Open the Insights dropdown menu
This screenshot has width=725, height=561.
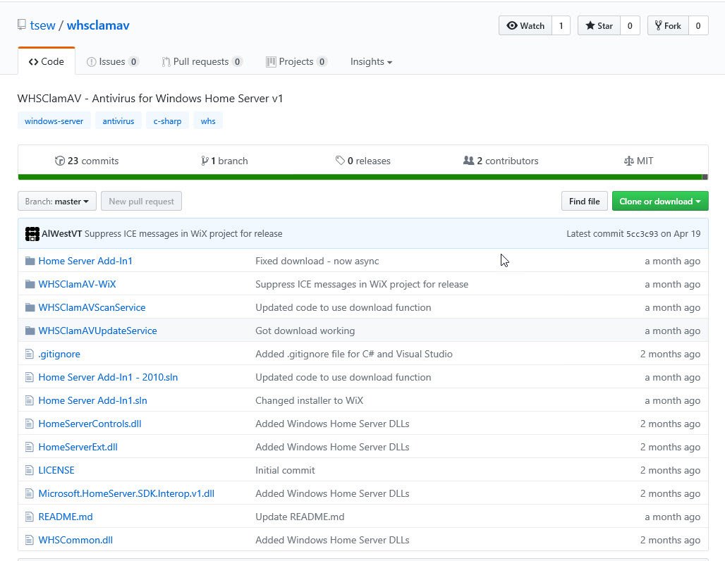point(371,61)
